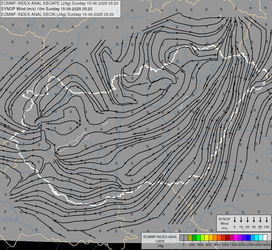272x250 pixels.
Task: Pick the leftmost gray CAPE swatch
Action: [x=182, y=237]
